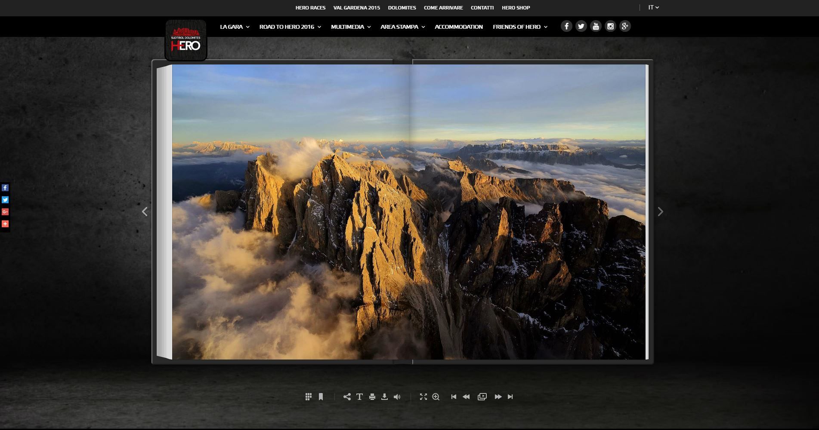Open more sharing options plus icon
Image resolution: width=819 pixels, height=430 pixels.
[5, 224]
